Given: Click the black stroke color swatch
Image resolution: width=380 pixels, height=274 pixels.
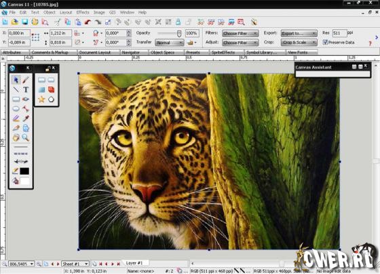Looking at the screenshot, I should click(x=24, y=171).
